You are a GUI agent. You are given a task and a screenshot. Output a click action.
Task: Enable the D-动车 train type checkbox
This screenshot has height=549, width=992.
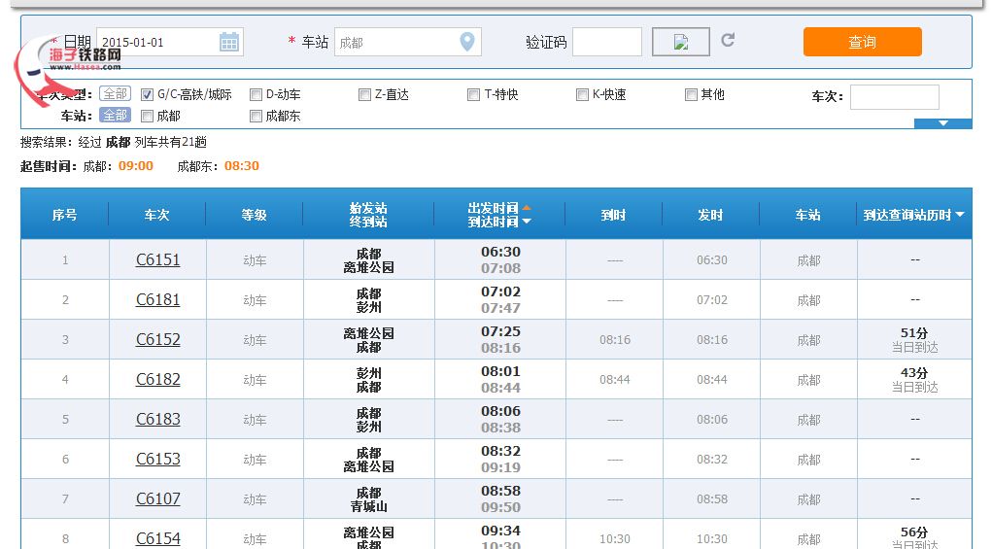[257, 95]
